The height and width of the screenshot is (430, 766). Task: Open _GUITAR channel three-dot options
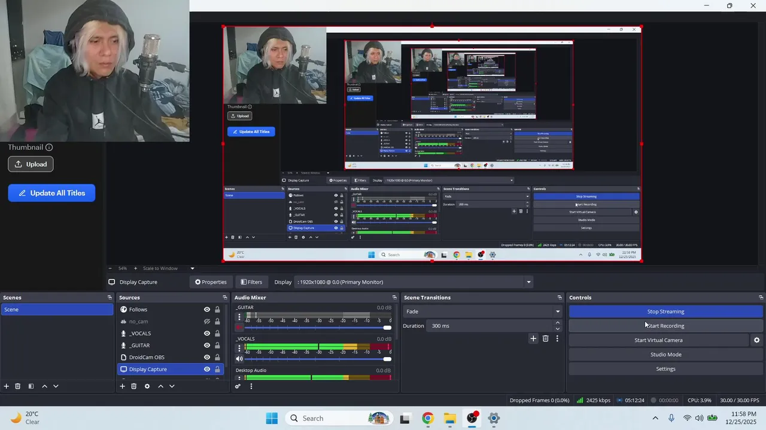(x=239, y=317)
